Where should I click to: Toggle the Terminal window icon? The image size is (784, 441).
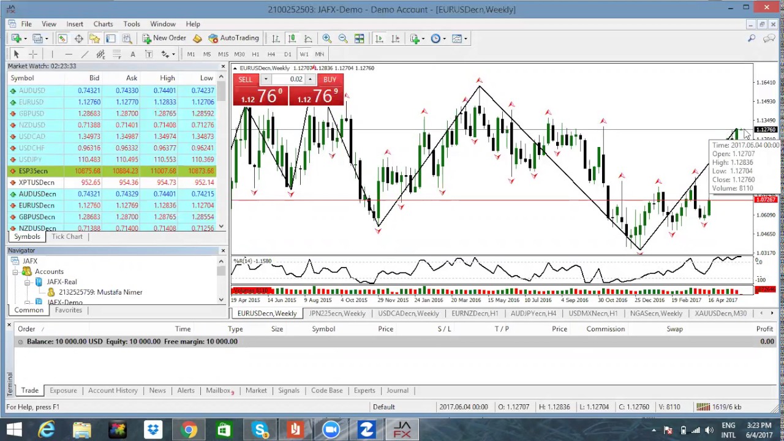tap(111, 39)
